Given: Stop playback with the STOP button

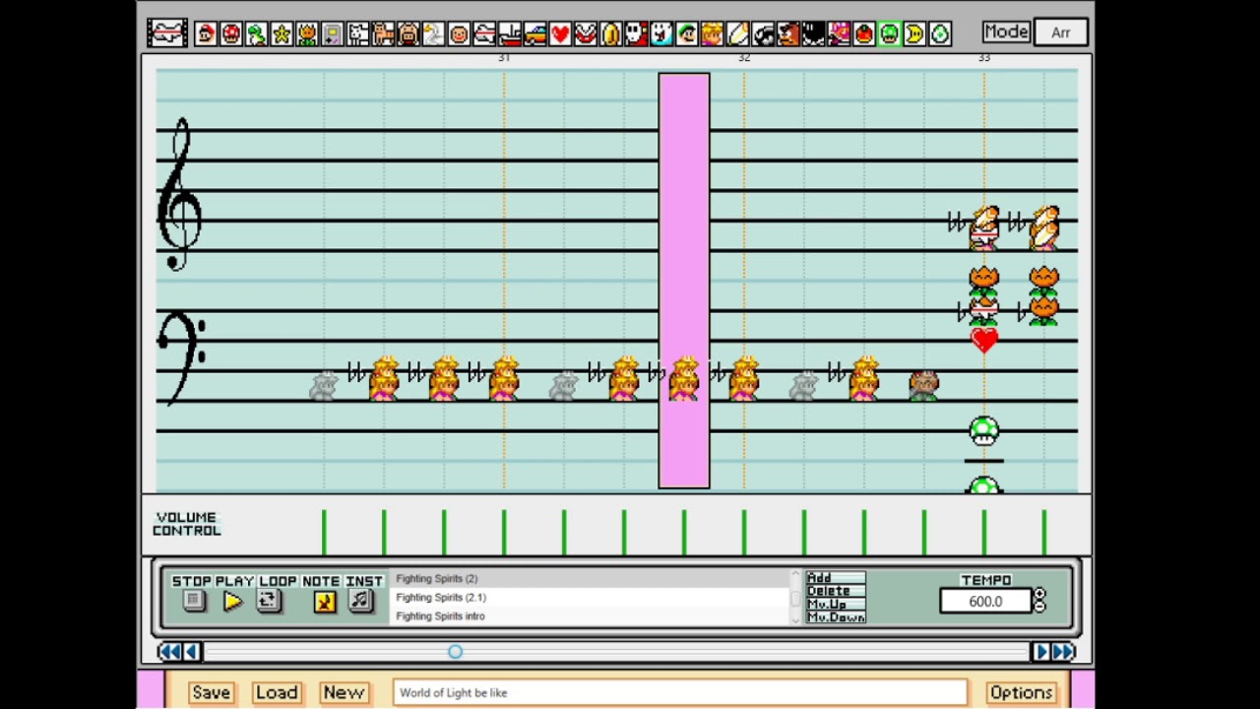Looking at the screenshot, I should [194, 602].
